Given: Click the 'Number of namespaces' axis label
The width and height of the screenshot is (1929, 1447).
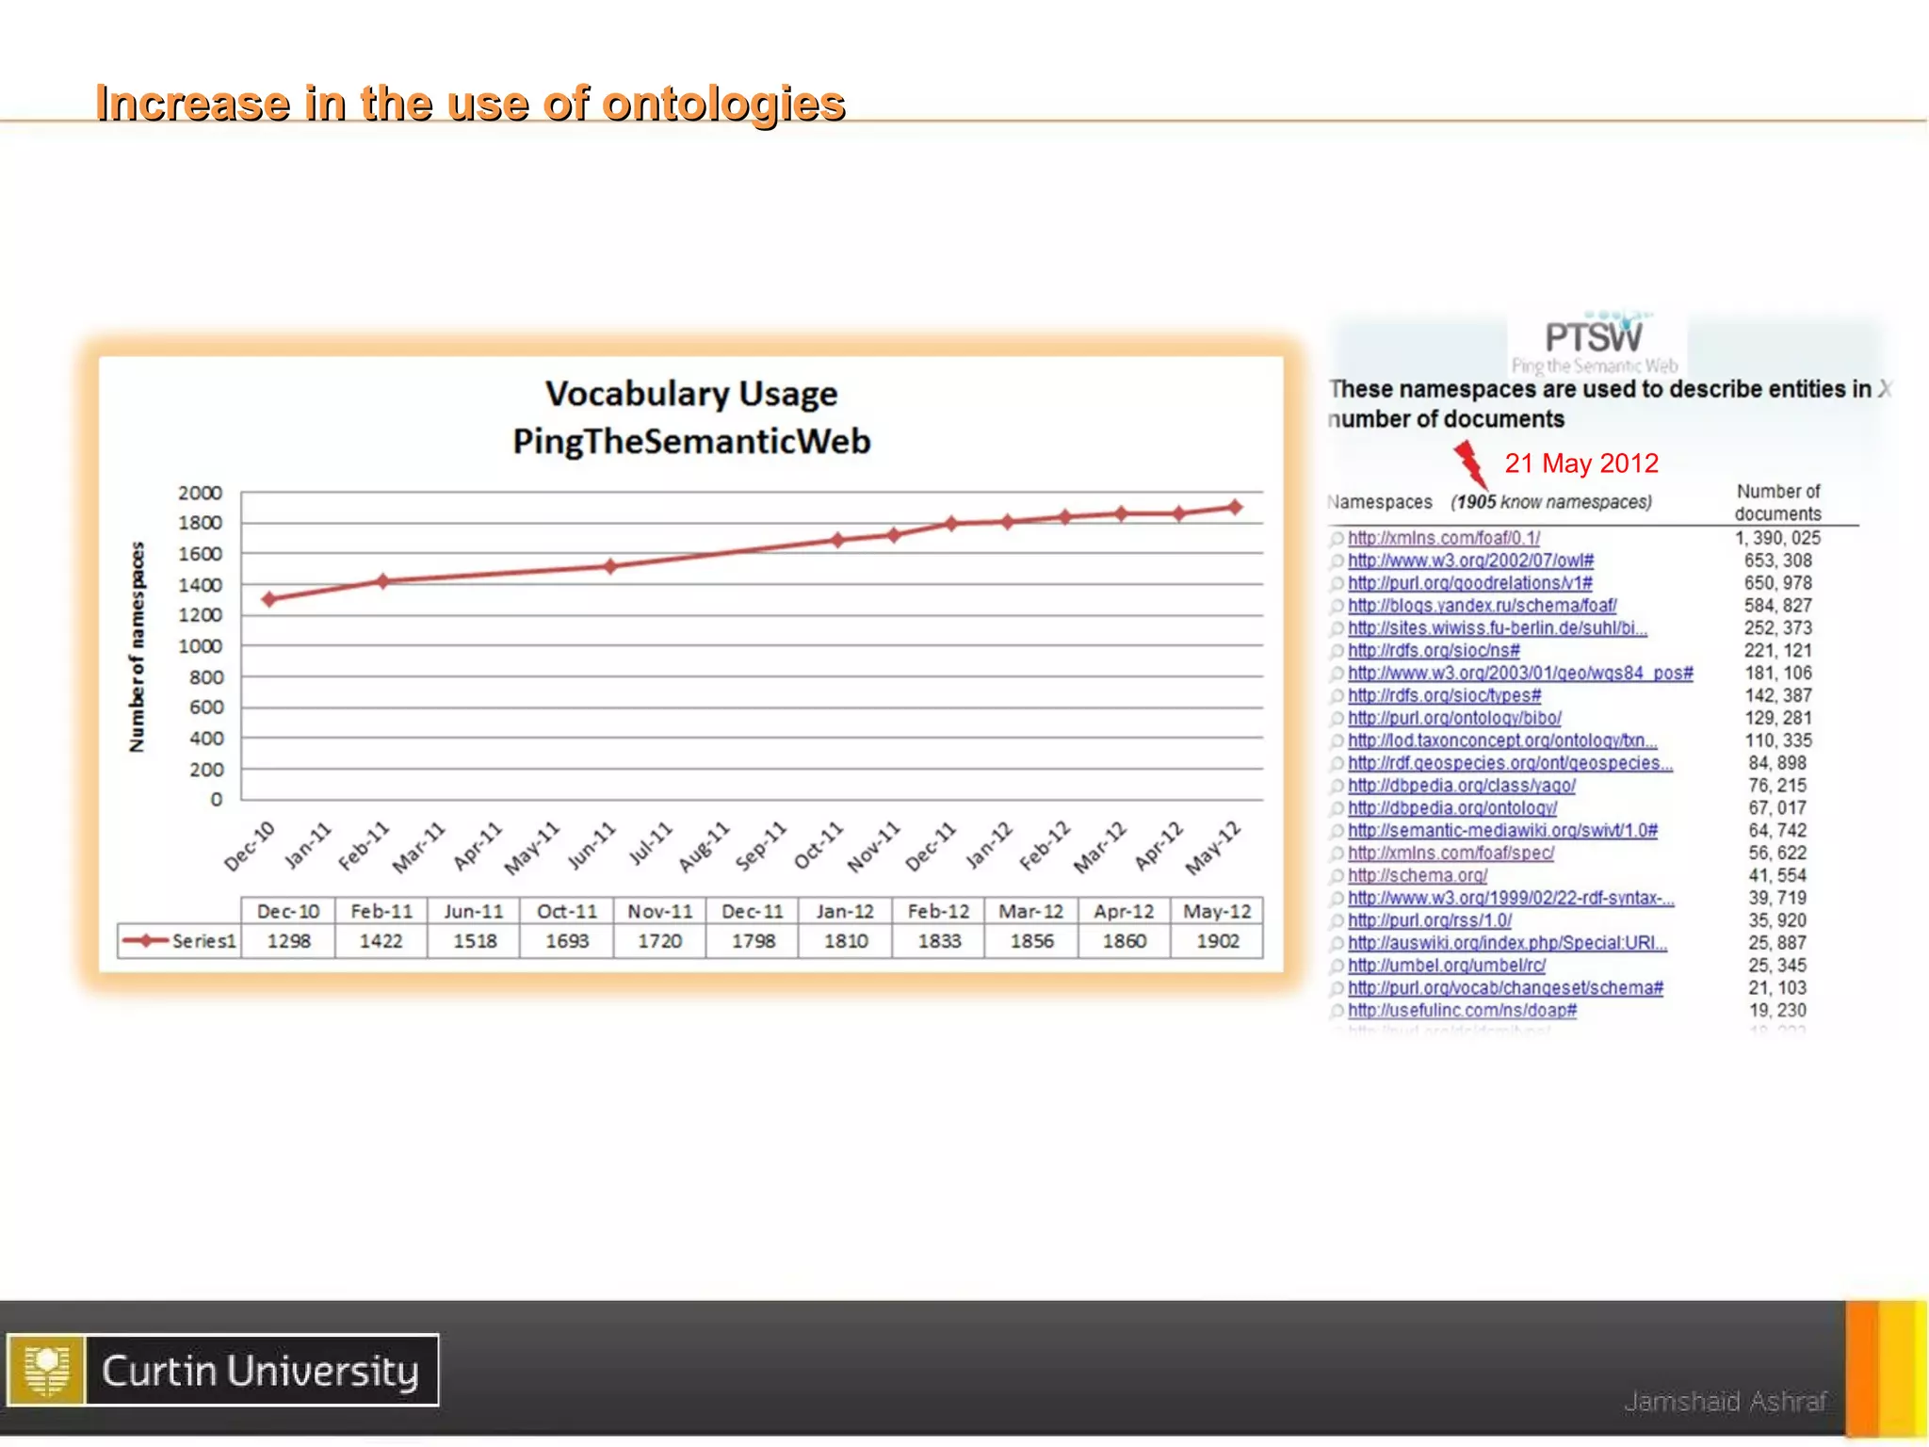Looking at the screenshot, I should [138, 646].
